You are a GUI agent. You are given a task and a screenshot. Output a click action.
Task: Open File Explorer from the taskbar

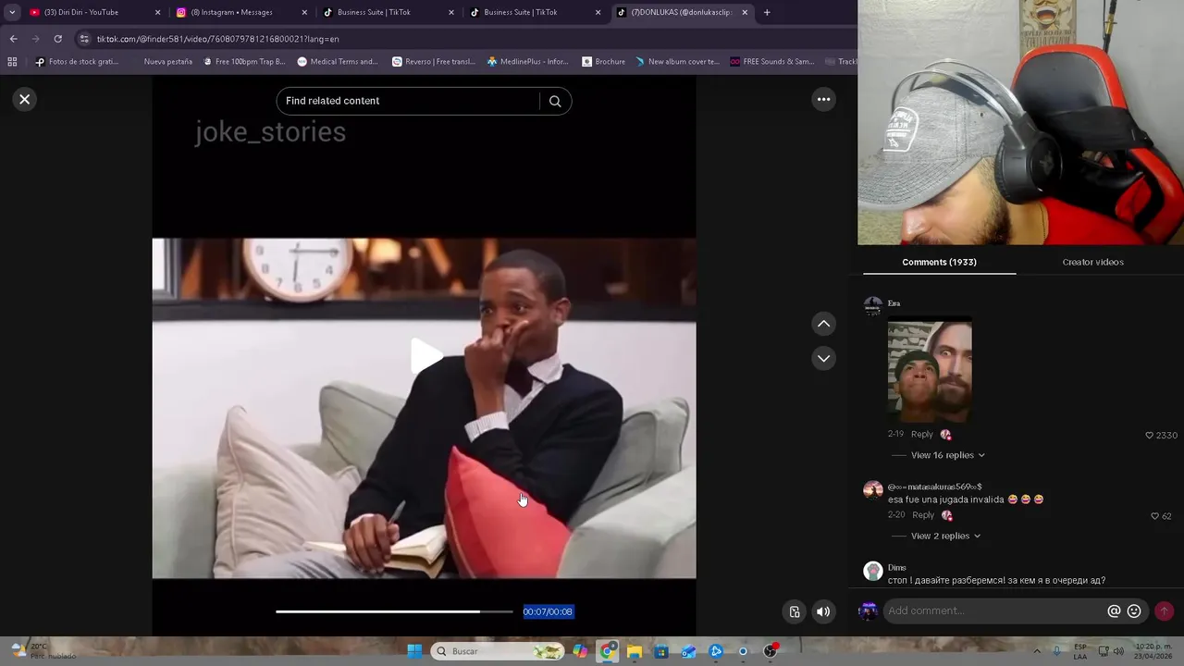pyautogui.click(x=635, y=651)
